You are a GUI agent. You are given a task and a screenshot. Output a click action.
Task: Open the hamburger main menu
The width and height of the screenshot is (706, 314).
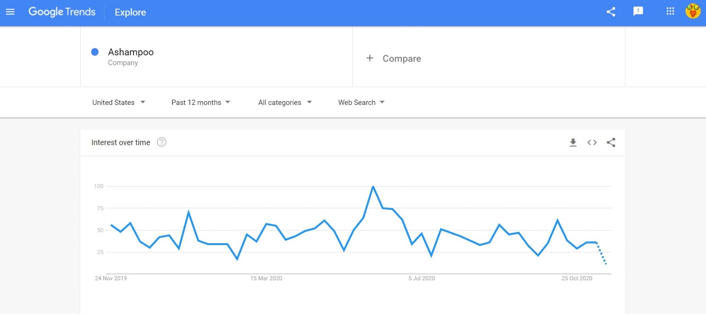10,12
